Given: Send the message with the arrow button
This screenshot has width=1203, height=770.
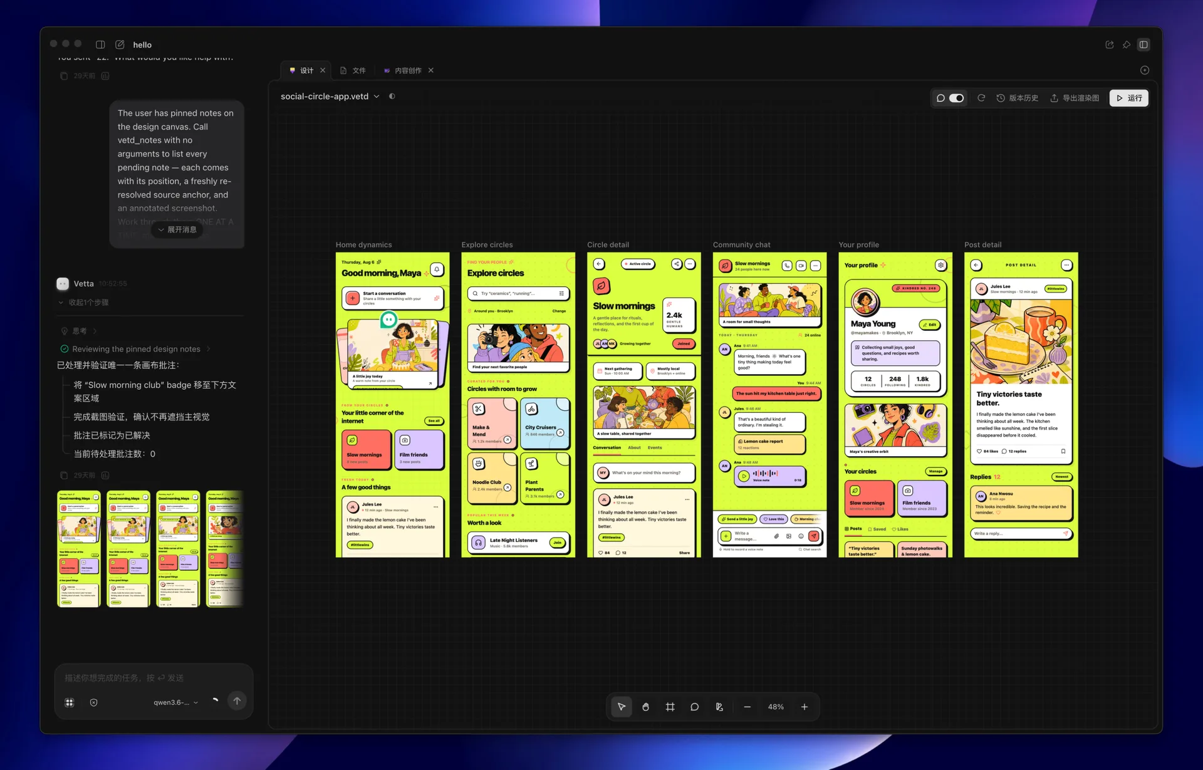Looking at the screenshot, I should tap(237, 701).
